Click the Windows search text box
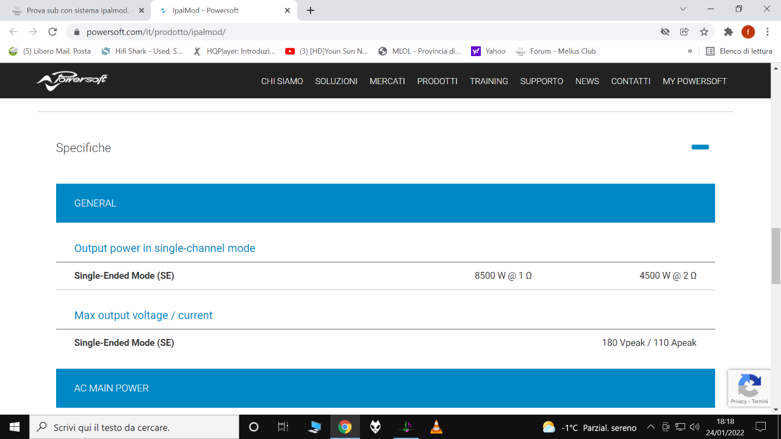The height and width of the screenshot is (439, 781). 134,427
